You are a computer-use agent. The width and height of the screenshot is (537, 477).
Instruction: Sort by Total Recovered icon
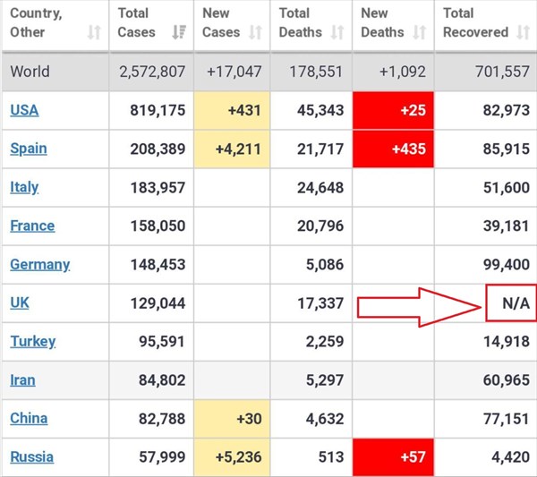524,32
